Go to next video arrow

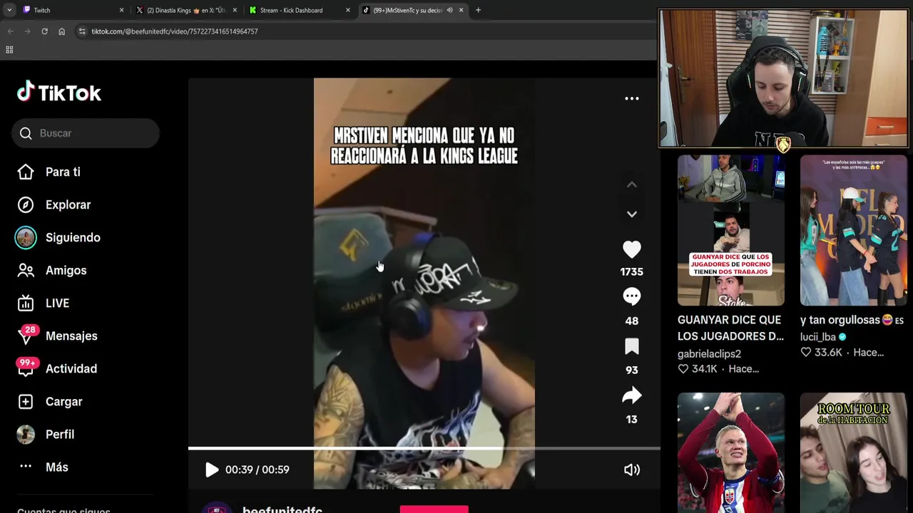(632, 214)
